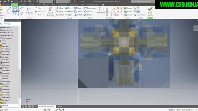Close the AssemblyScale.iam document tab
The width and height of the screenshot is (198, 111).
click(54, 106)
